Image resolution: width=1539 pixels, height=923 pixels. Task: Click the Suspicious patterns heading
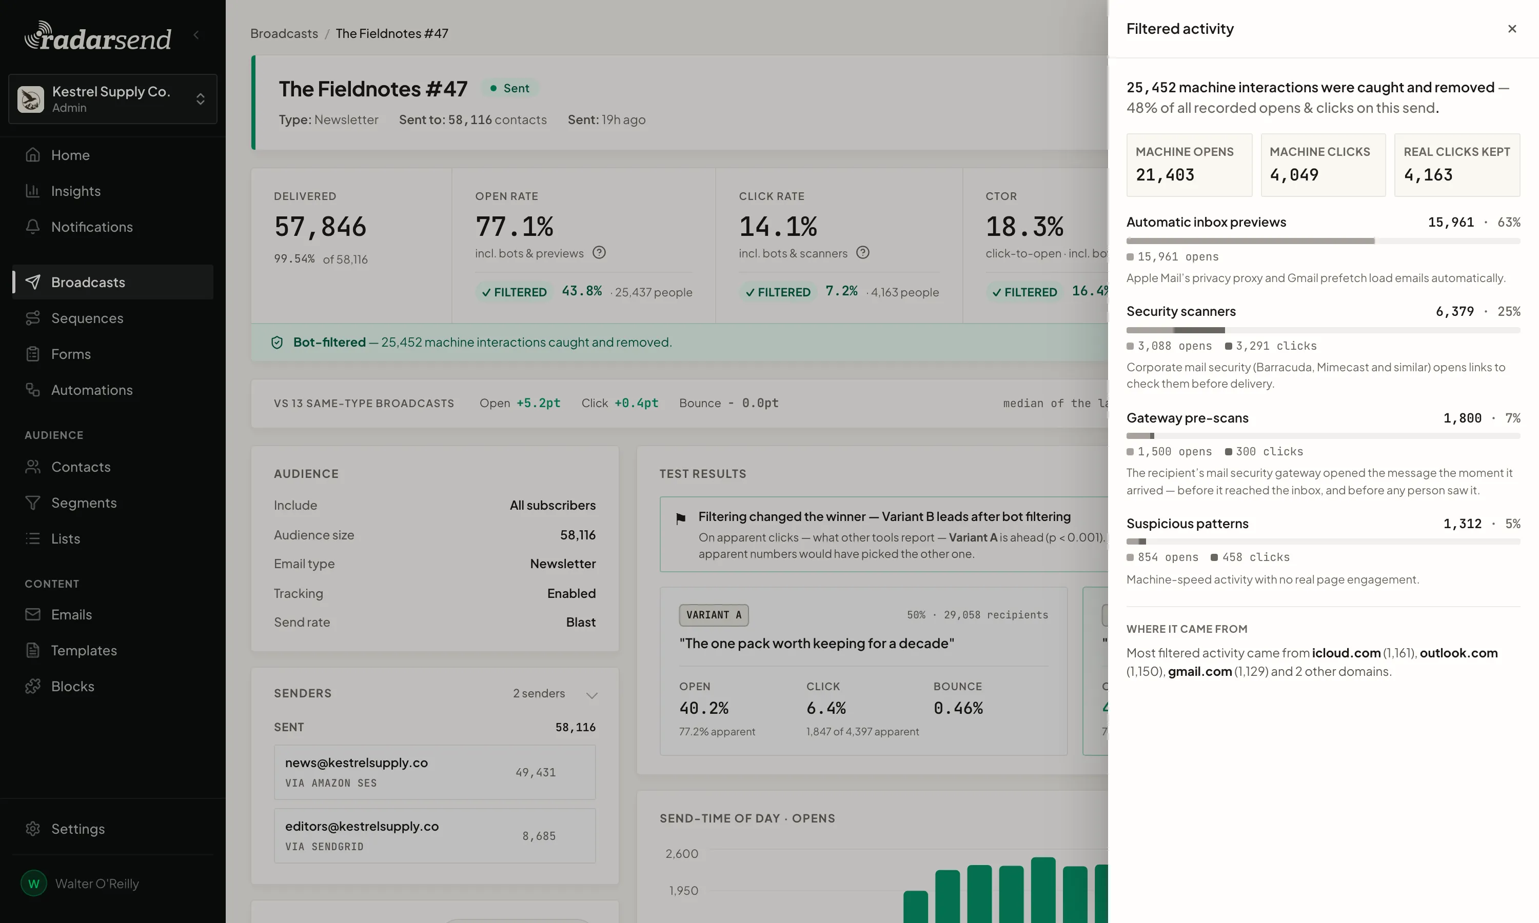pos(1188,524)
